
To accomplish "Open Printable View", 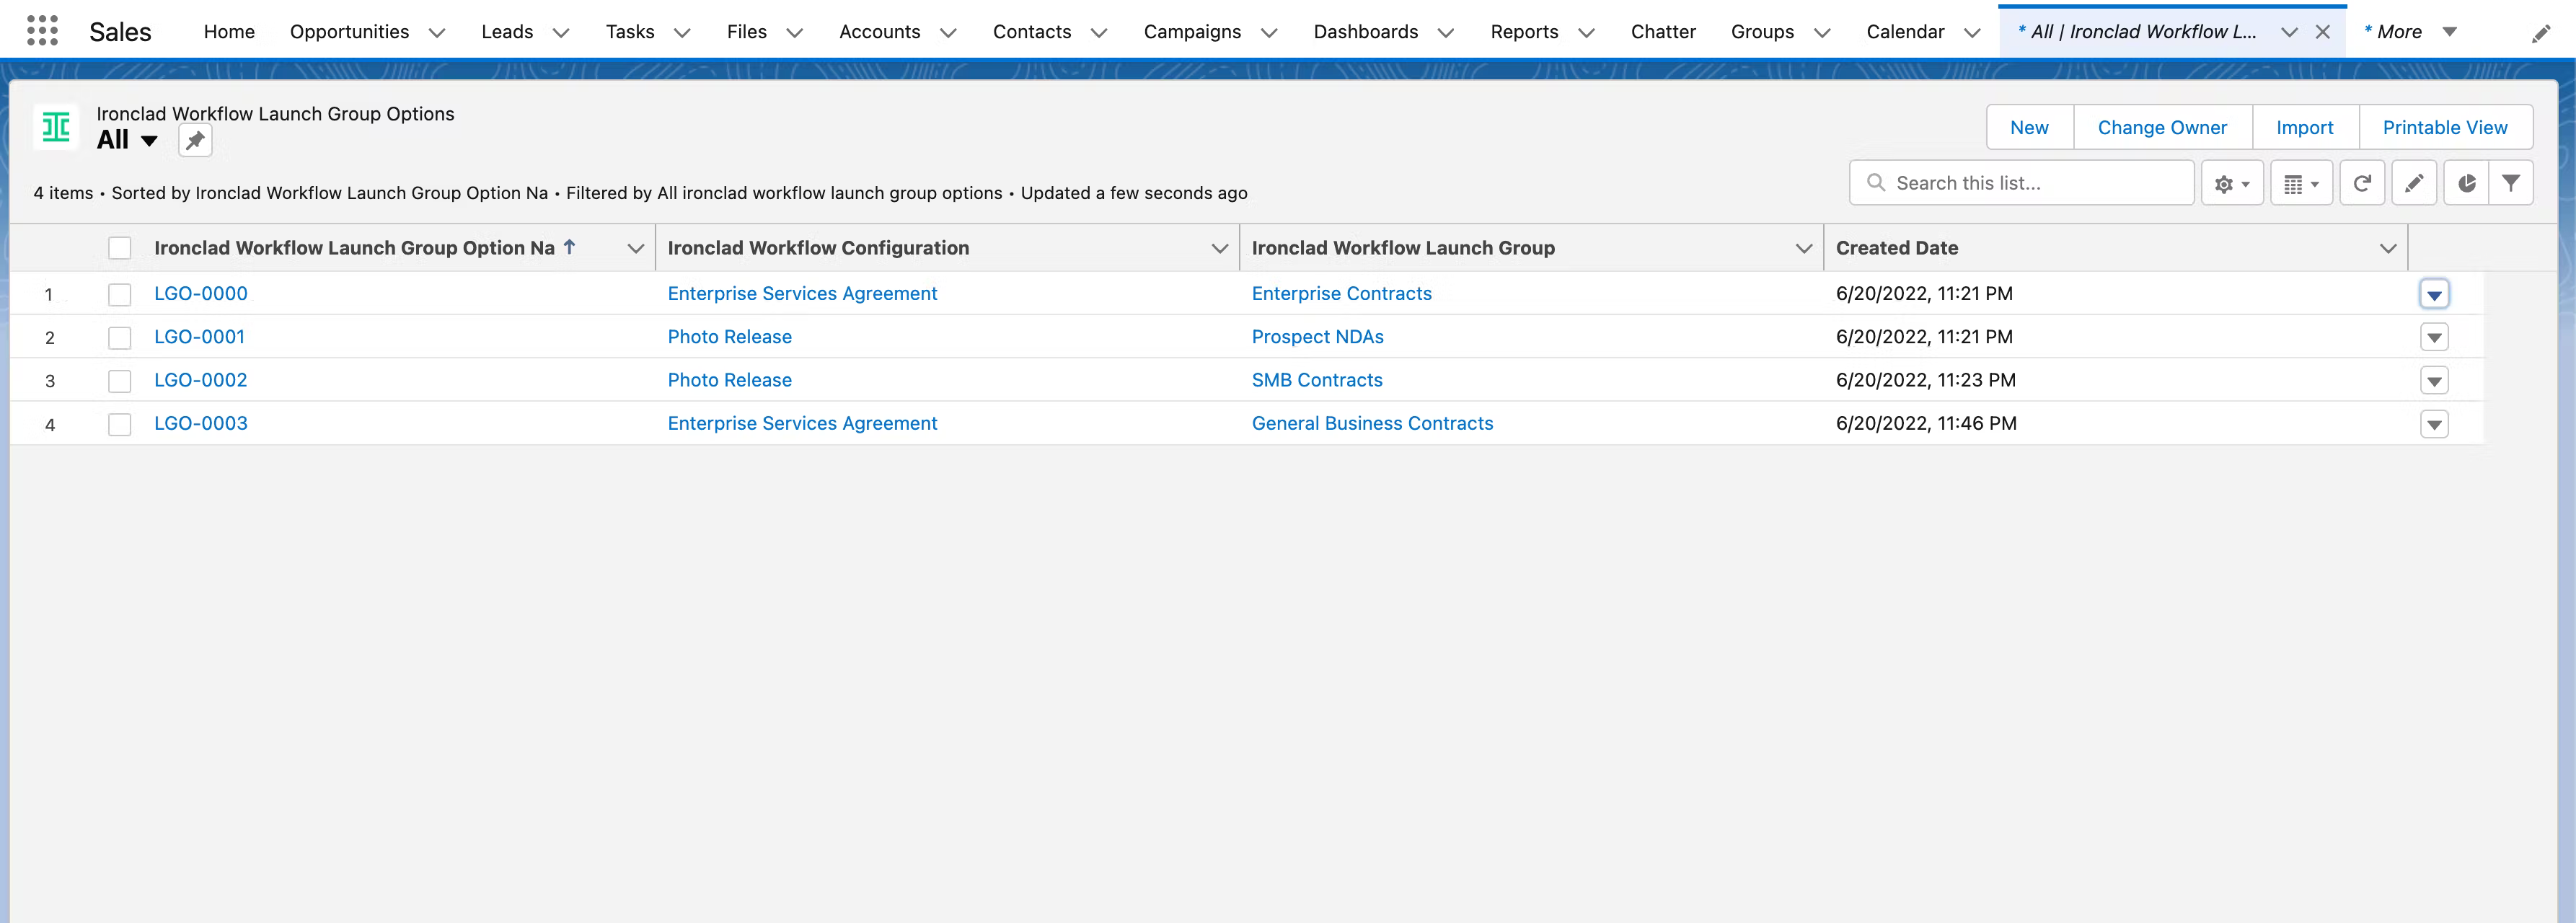I will pos(2445,127).
